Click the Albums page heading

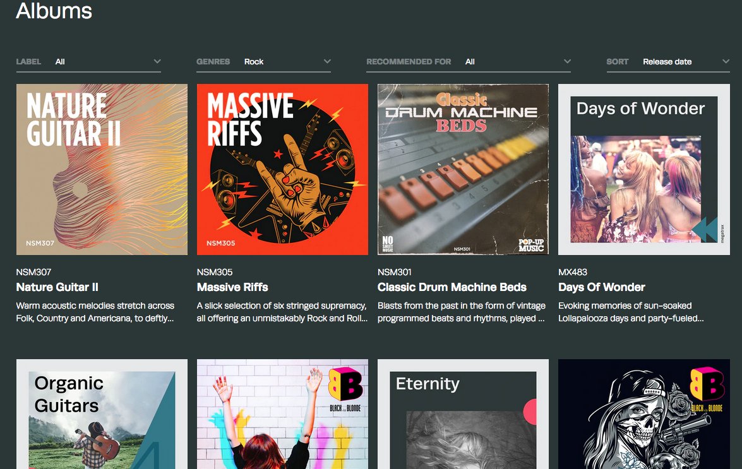click(x=54, y=10)
